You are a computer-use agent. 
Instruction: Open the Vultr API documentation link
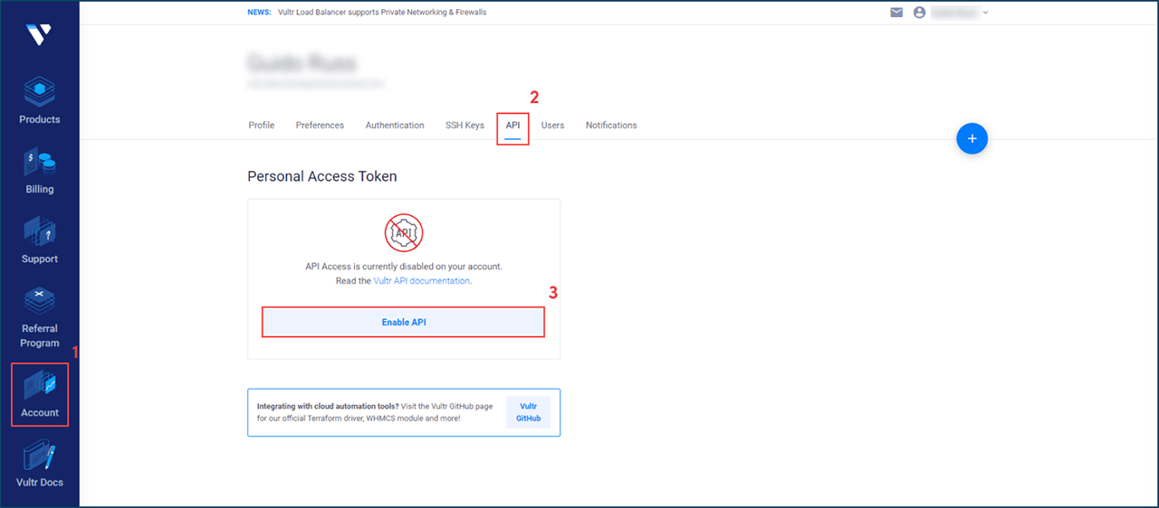[421, 281]
